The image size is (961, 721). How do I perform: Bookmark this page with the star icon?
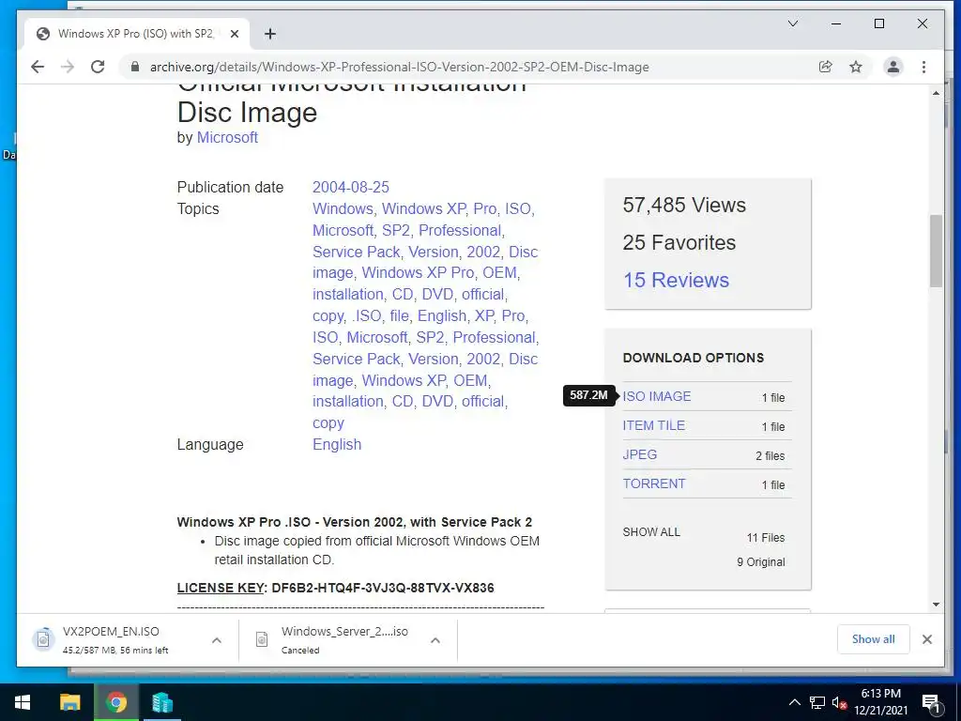856,67
